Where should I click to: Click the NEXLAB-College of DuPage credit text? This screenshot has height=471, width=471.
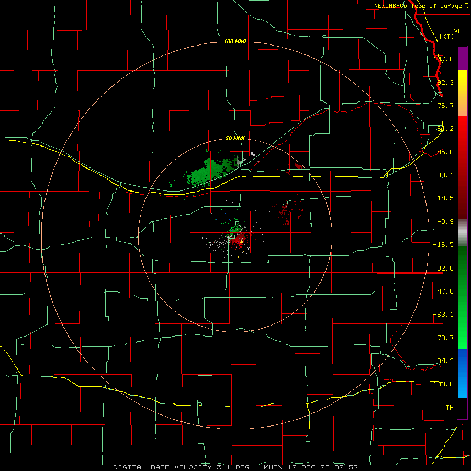point(421,6)
